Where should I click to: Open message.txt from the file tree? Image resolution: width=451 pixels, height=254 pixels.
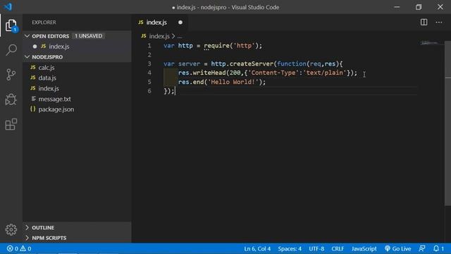[x=54, y=99]
